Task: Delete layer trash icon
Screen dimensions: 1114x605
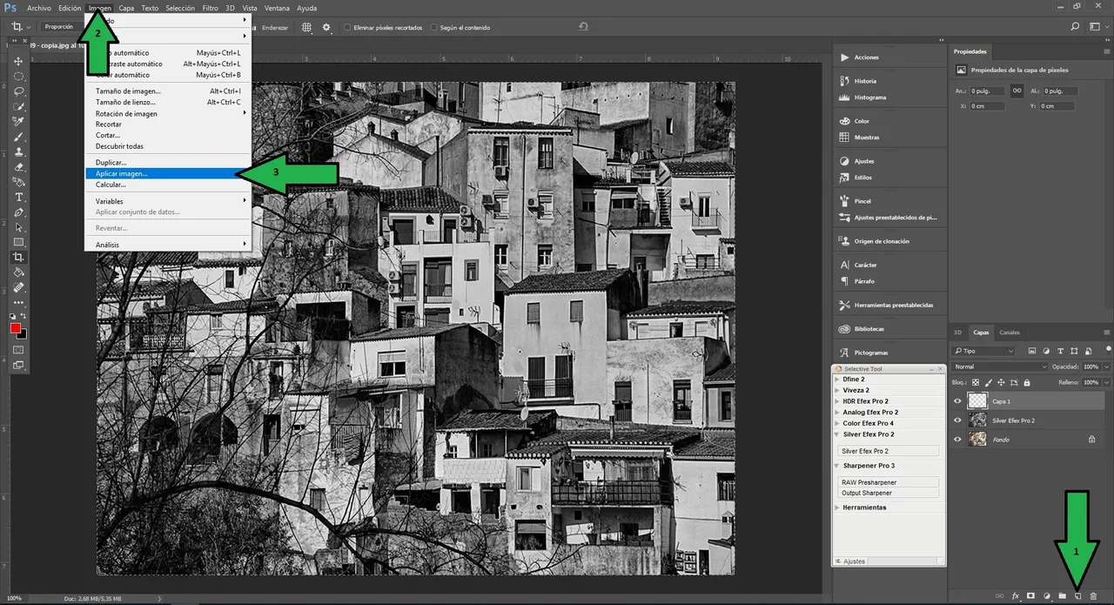Action: tap(1093, 595)
